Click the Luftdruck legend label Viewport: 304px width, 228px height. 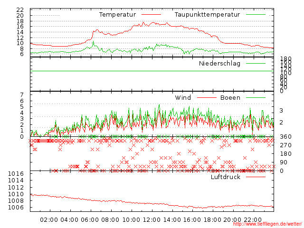(x=226, y=177)
